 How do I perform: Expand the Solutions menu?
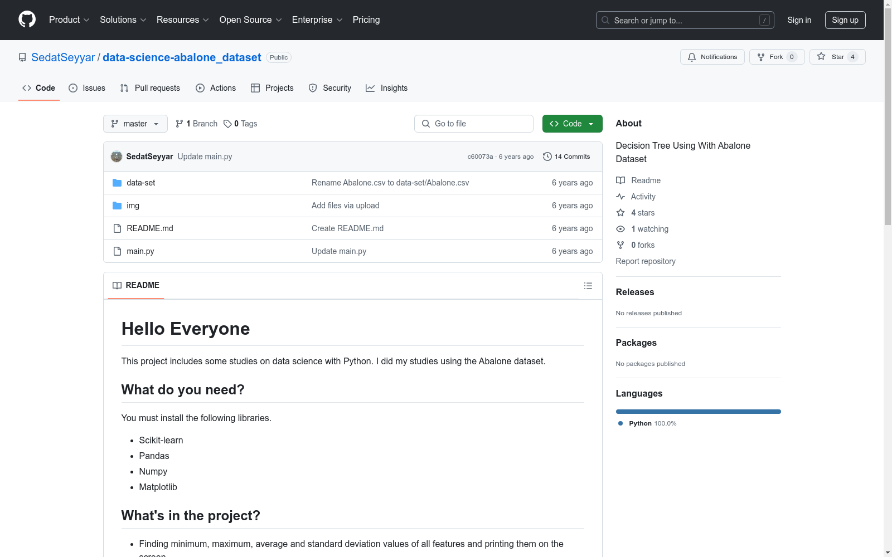tap(123, 20)
